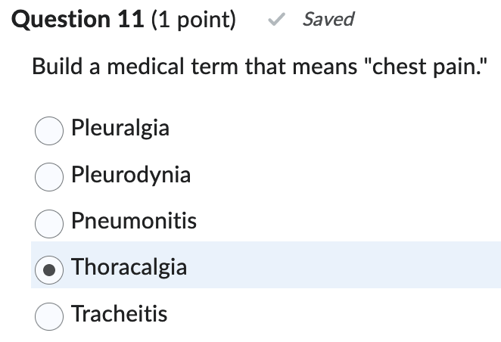The width and height of the screenshot is (501, 342).
Task: Mark the Pneumonitis radio button
Action: (x=49, y=222)
